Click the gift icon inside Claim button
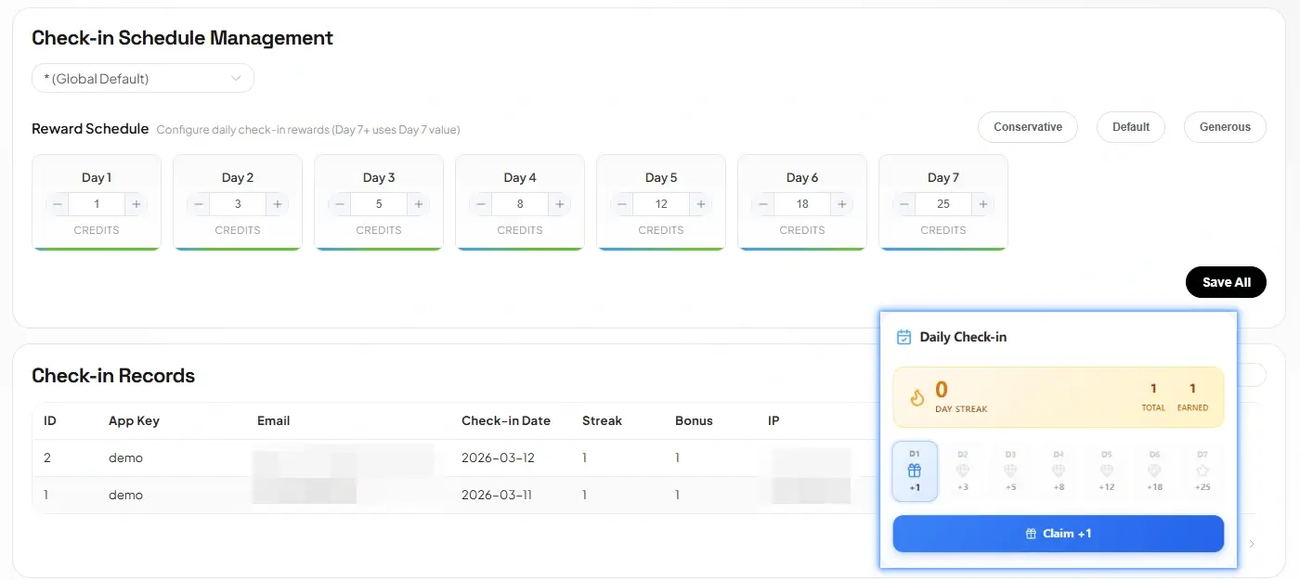This screenshot has height=580, width=1300. [1030, 533]
